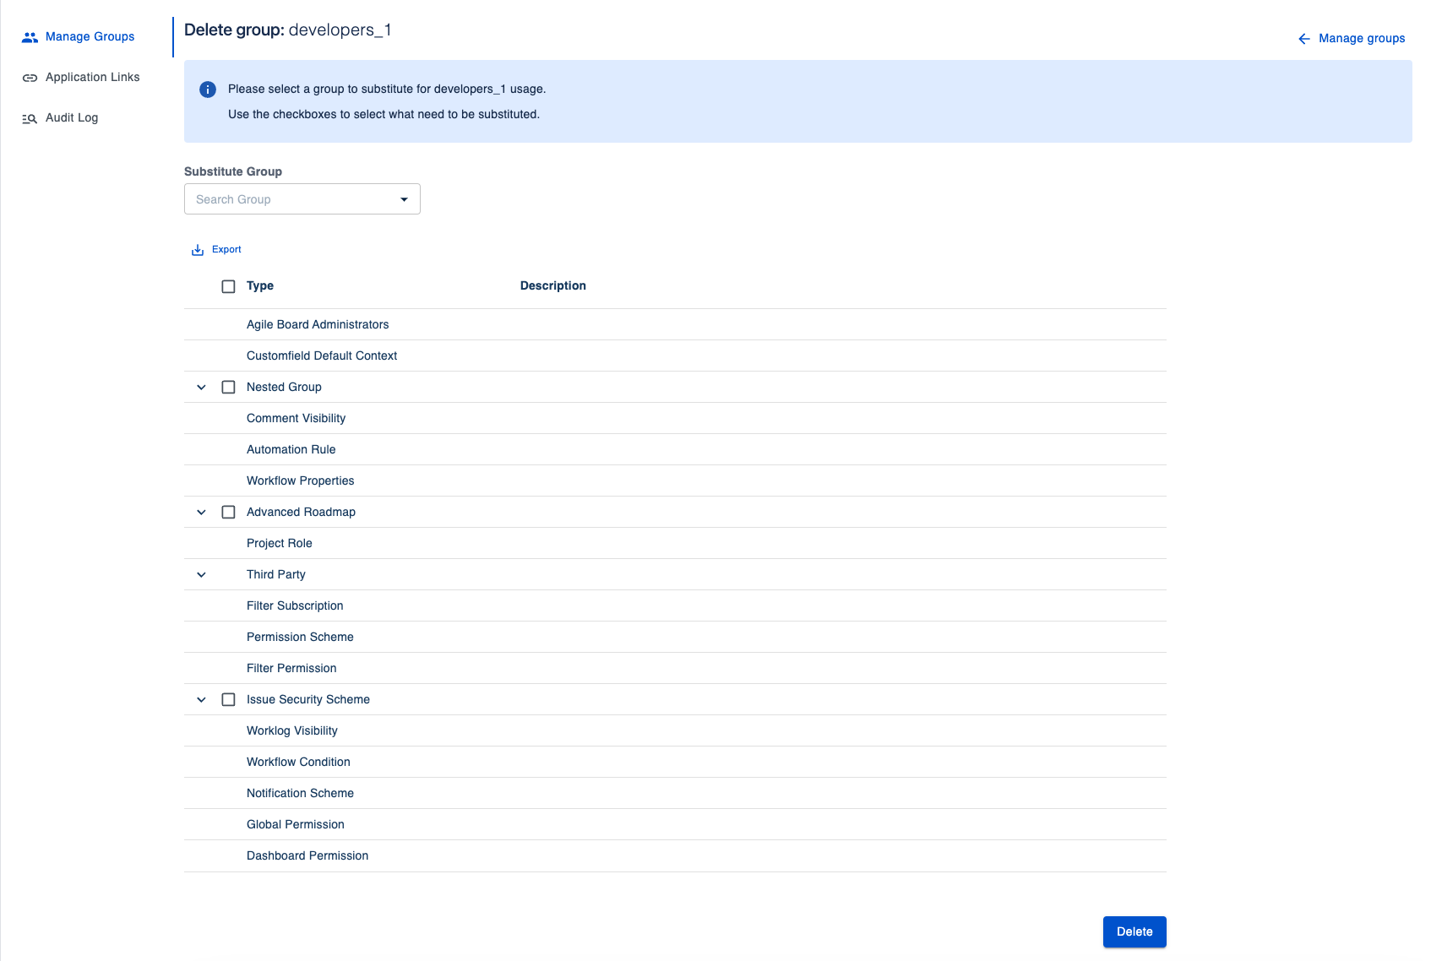Viewport: 1431px width, 961px height.
Task: Click the blue info icon in banner
Action: 208,90
